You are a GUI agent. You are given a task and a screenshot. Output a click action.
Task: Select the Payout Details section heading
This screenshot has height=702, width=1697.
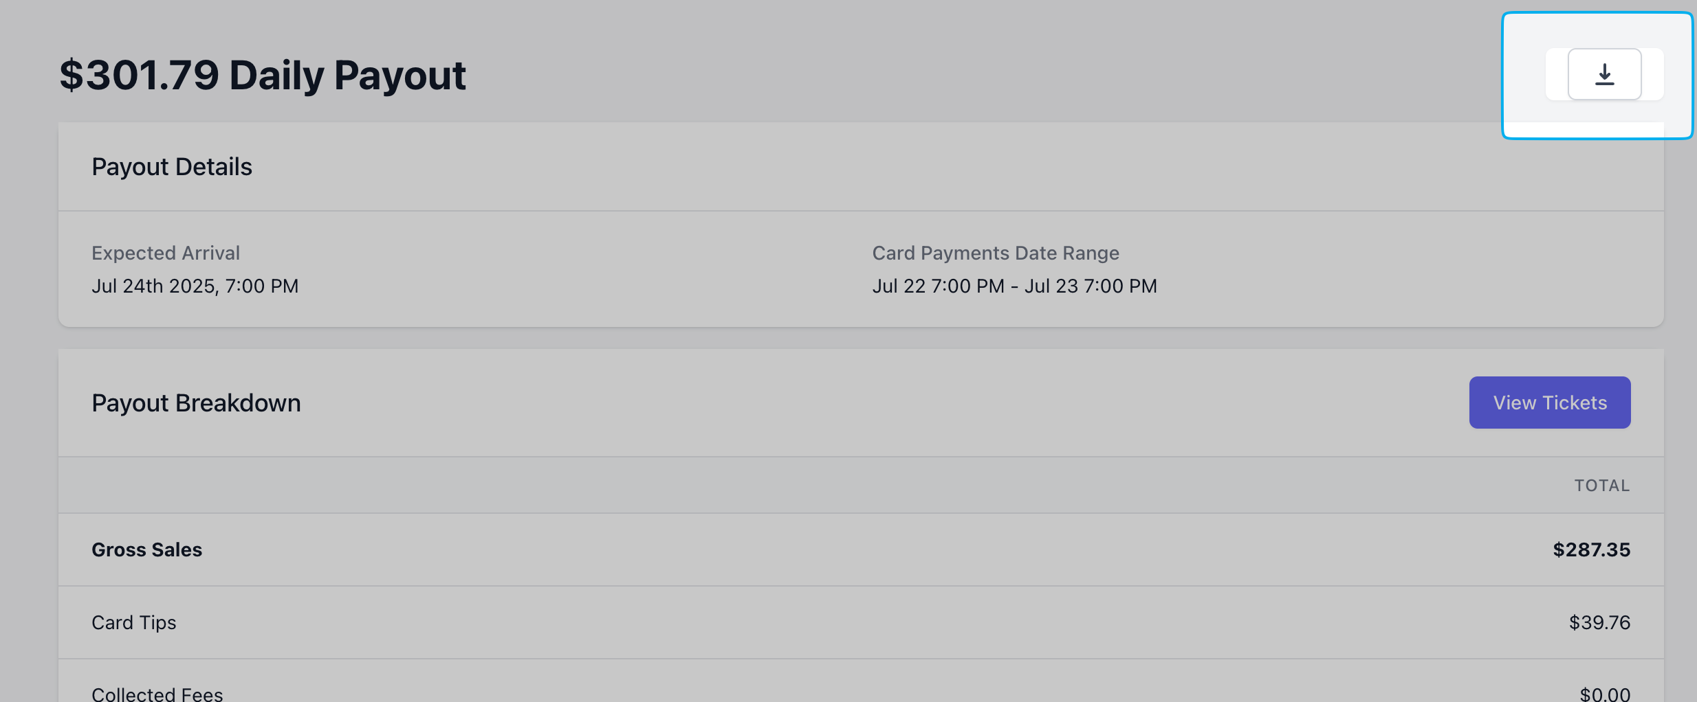click(x=172, y=167)
